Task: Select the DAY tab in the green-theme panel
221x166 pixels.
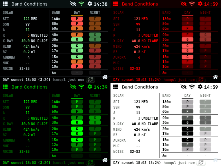Action: (77, 96)
